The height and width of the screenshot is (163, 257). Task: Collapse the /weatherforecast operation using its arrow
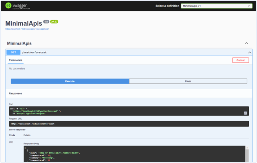pos(249,52)
